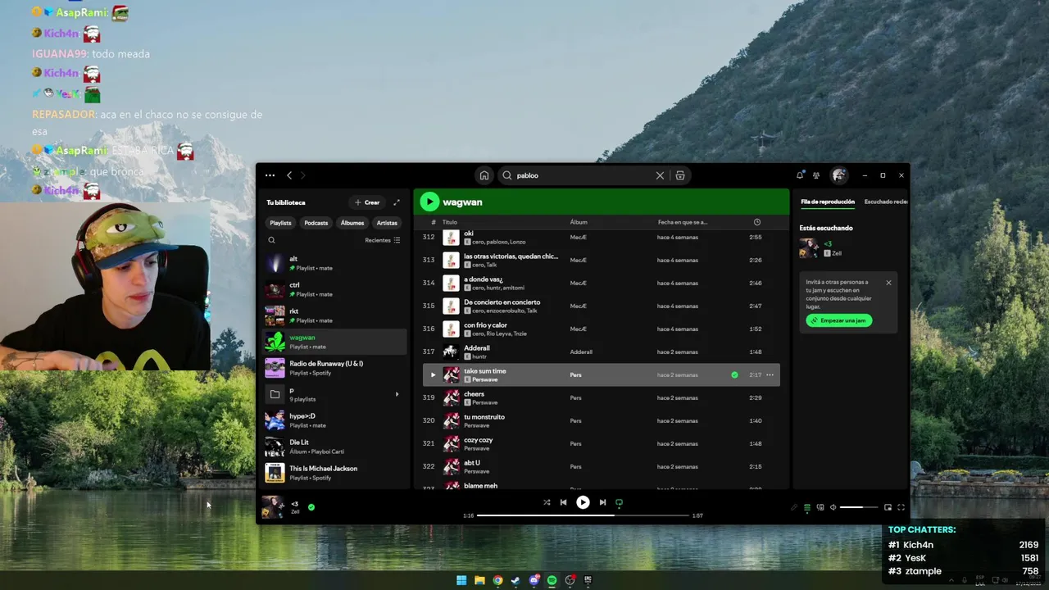
Task: Open more options for take sum time
Action: tap(770, 374)
